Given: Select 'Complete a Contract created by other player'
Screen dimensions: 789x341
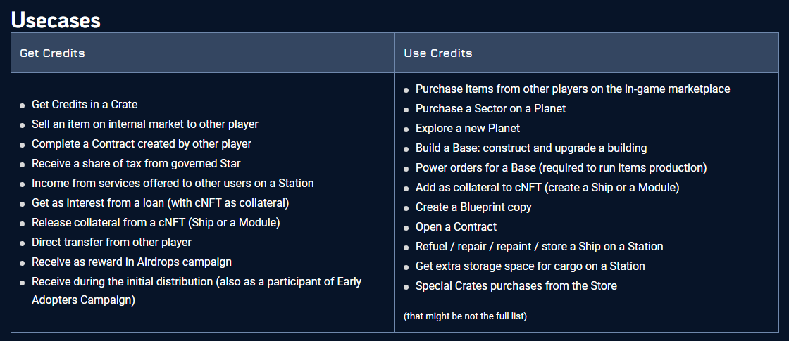Looking at the screenshot, I should click(142, 144).
